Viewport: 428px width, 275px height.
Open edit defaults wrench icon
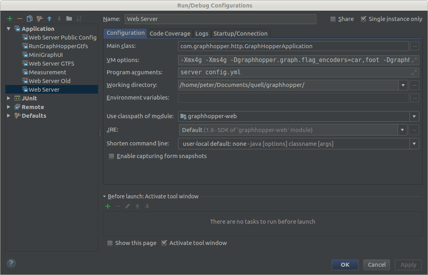[x=39, y=19]
